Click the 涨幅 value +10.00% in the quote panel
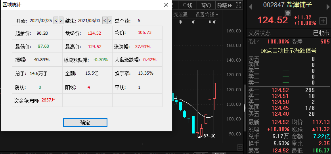 tap(278, 129)
